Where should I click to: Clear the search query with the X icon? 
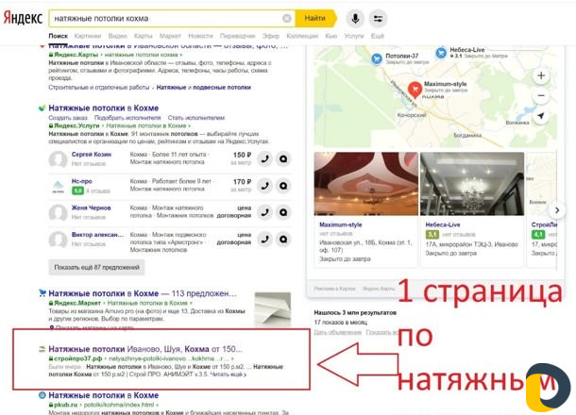click(x=287, y=18)
